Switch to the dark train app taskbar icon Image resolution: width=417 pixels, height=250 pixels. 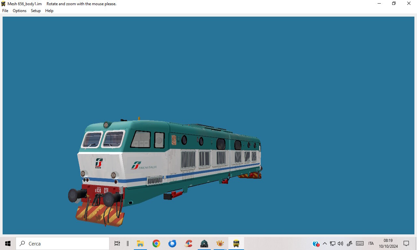click(x=204, y=243)
